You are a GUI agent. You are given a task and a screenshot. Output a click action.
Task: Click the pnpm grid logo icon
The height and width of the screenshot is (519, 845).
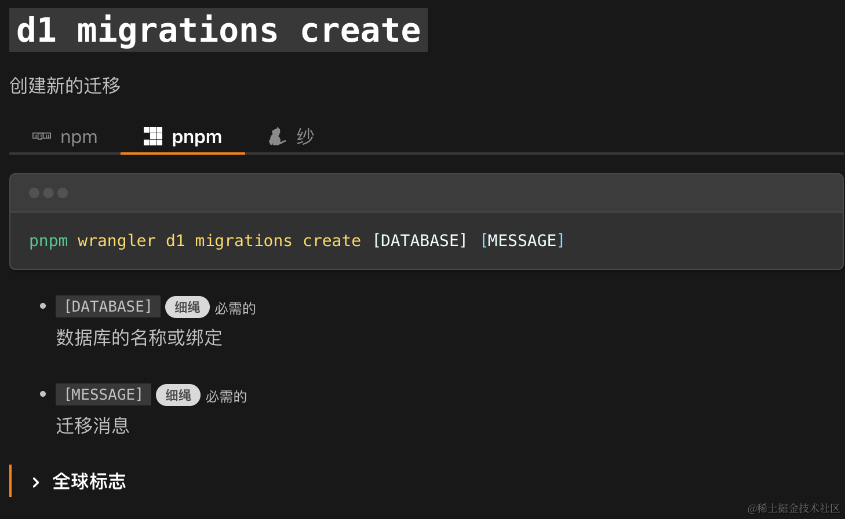153,136
